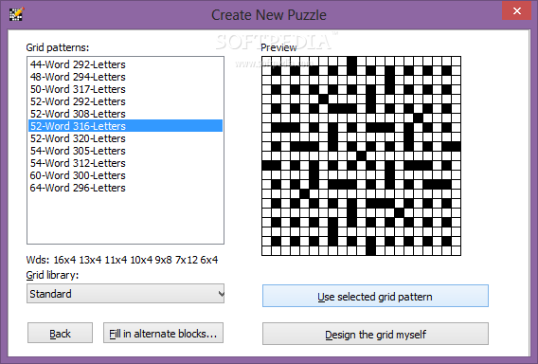Image resolution: width=538 pixels, height=364 pixels.
Task: Pick the 52-Word 292-Letters grid pattern
Action: [x=126, y=101]
